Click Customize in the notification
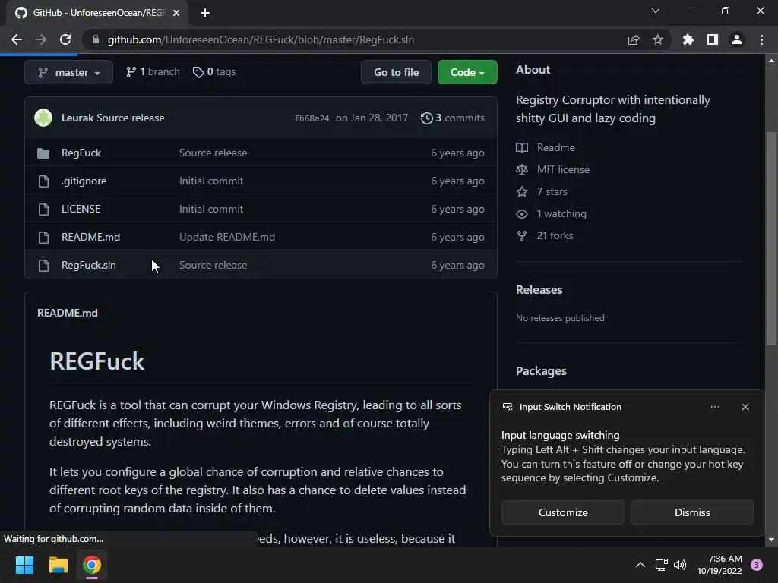778x583 pixels. coord(563,512)
